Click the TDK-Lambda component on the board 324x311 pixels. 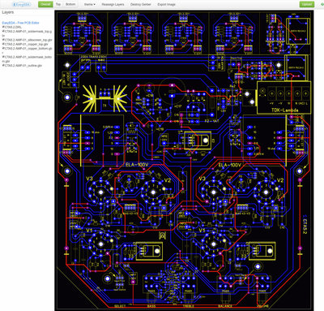click(283, 97)
